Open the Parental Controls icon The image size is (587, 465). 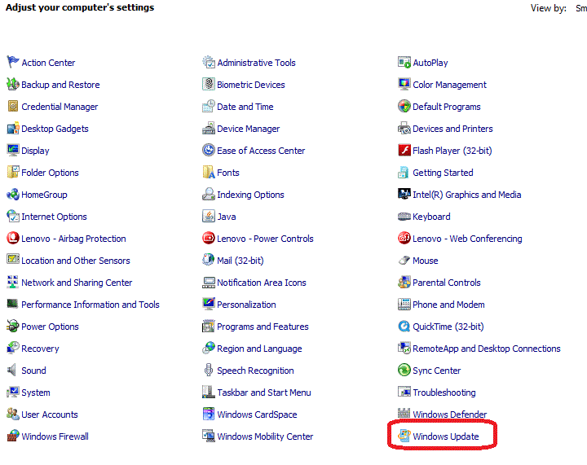pos(404,283)
